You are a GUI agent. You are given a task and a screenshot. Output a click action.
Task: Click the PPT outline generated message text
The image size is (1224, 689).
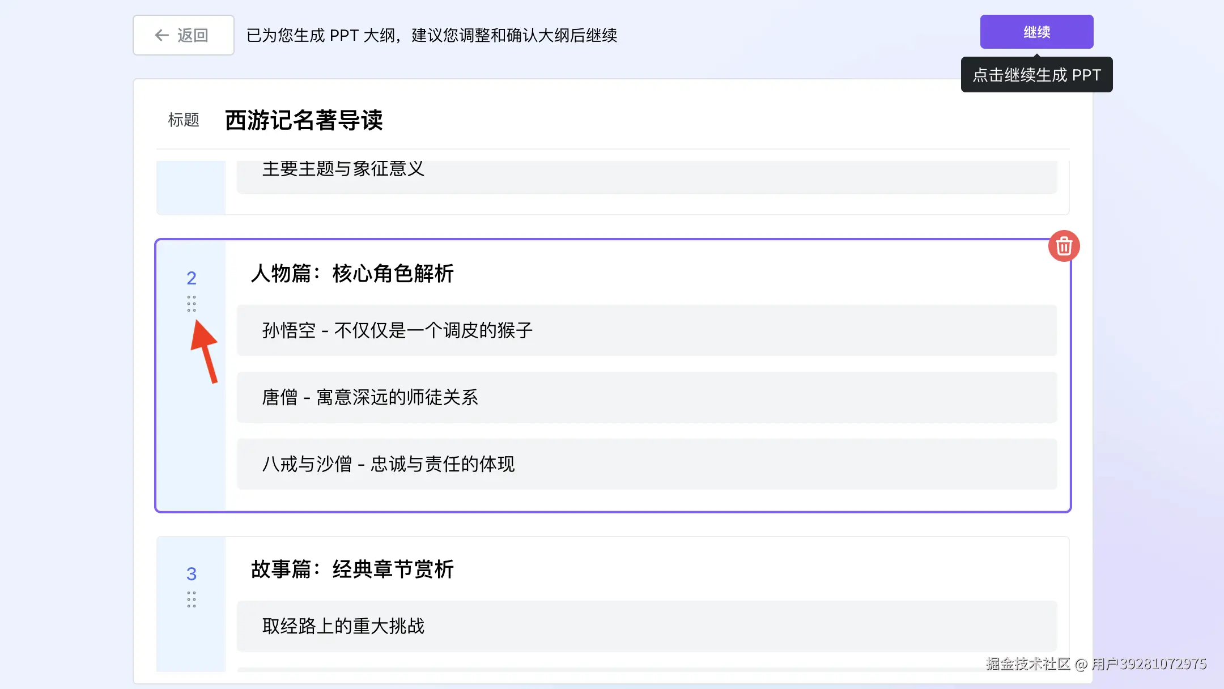[x=431, y=35]
